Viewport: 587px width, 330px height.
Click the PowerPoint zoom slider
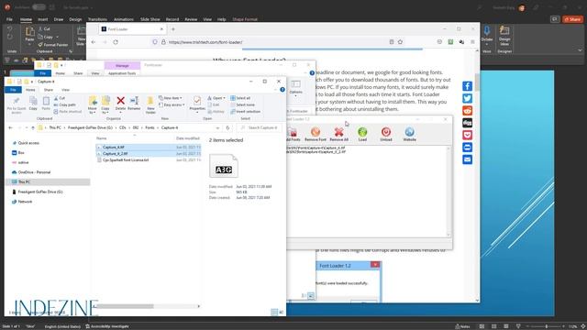pyautogui.click(x=546, y=326)
